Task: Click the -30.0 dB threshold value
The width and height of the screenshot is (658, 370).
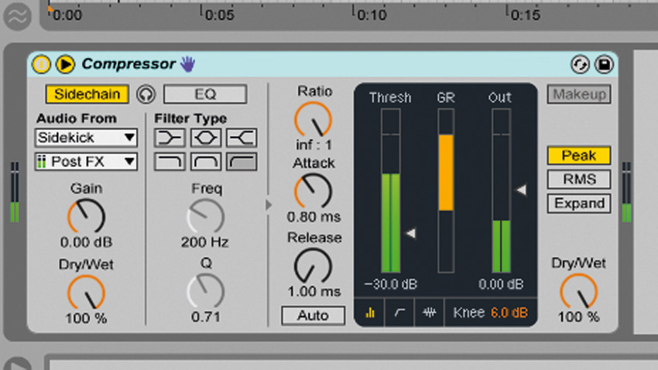Action: point(391,284)
